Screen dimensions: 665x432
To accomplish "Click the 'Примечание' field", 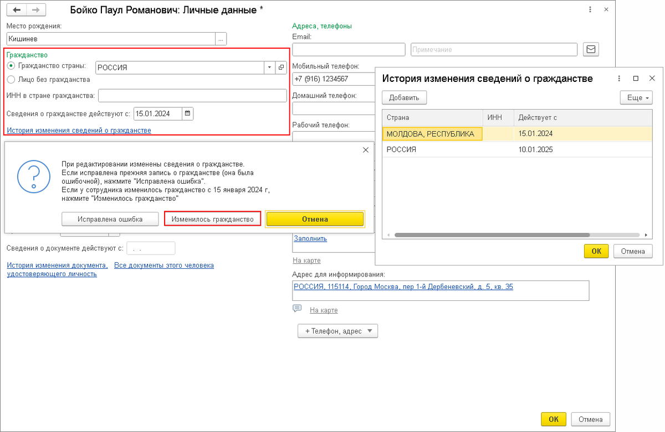I will 494,49.
